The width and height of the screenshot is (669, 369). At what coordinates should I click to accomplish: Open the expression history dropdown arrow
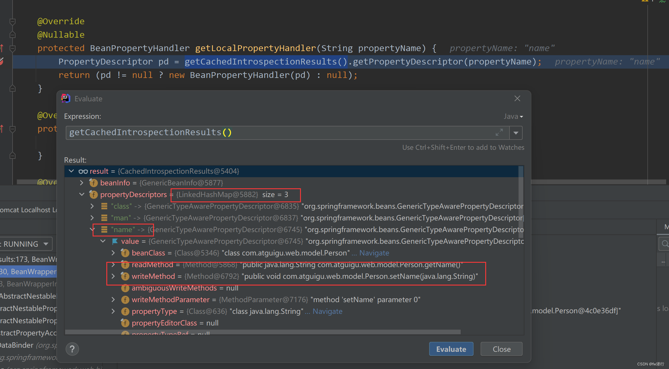pyautogui.click(x=516, y=133)
